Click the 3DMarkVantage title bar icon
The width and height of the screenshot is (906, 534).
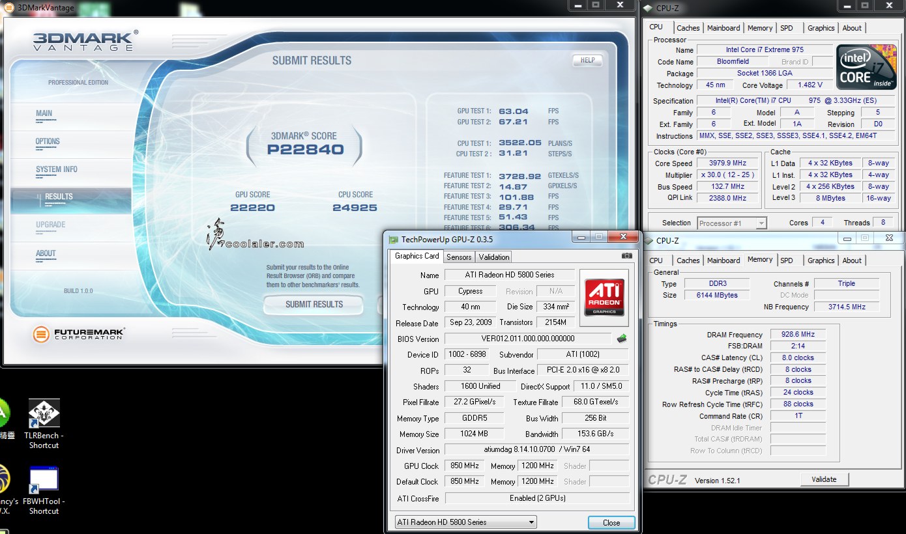(8, 8)
